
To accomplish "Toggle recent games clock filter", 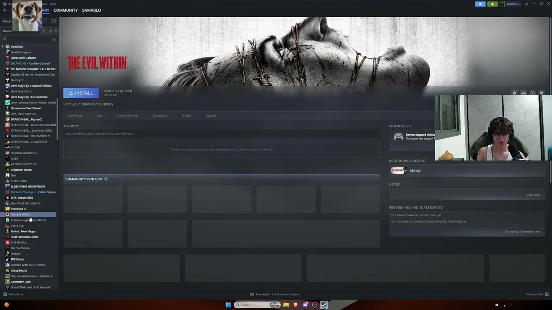I will tap(50, 31).
